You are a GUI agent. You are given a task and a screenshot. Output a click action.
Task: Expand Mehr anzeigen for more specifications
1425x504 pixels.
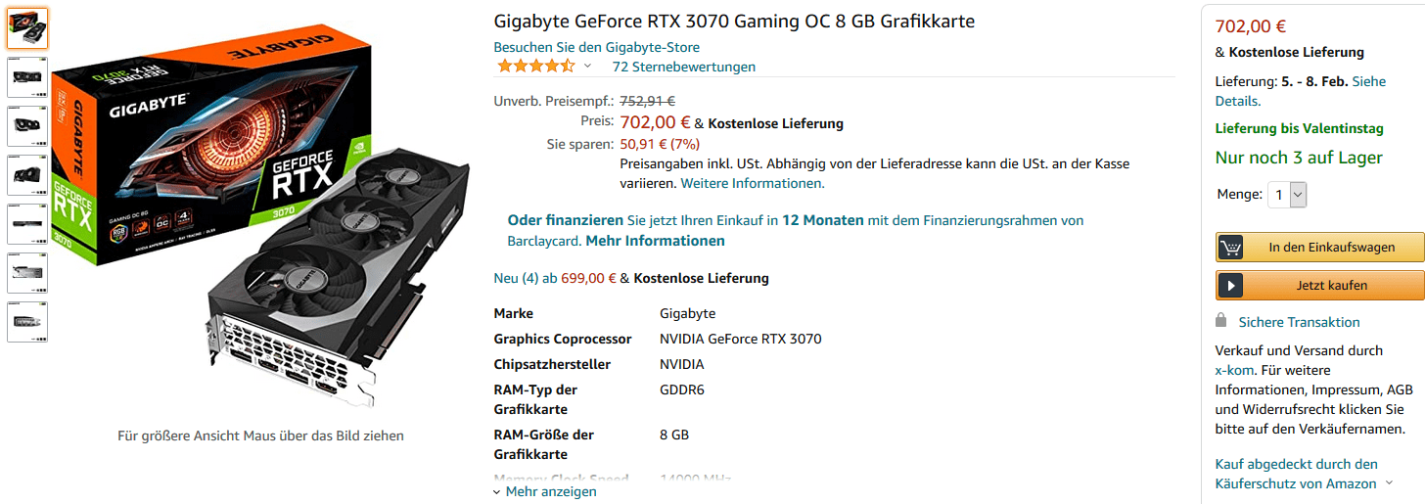coord(545,491)
